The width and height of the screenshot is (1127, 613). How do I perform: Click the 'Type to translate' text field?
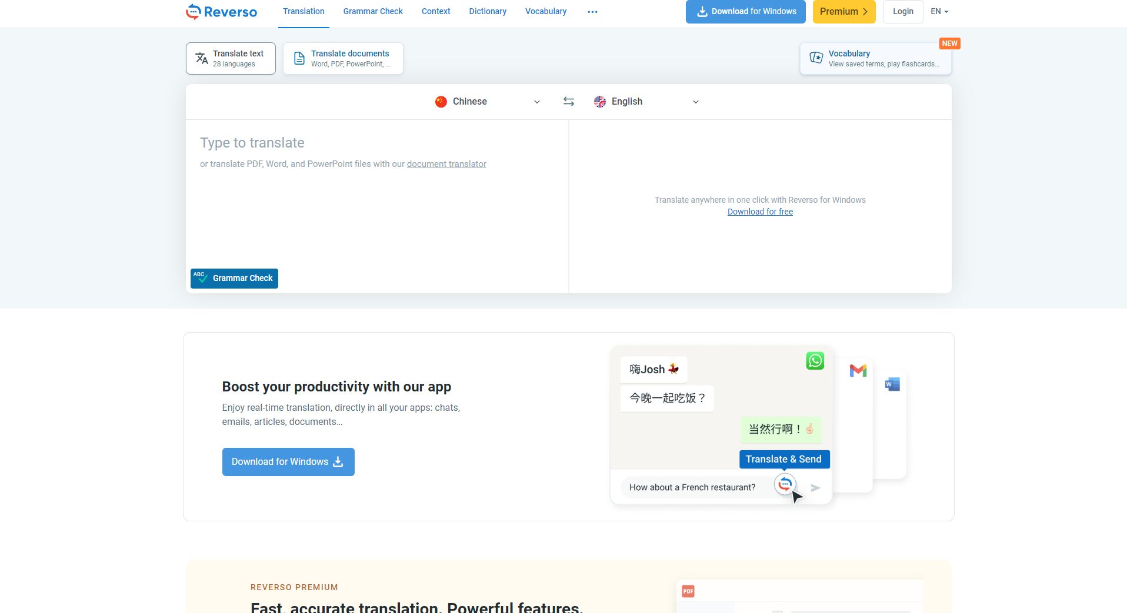[376, 200]
